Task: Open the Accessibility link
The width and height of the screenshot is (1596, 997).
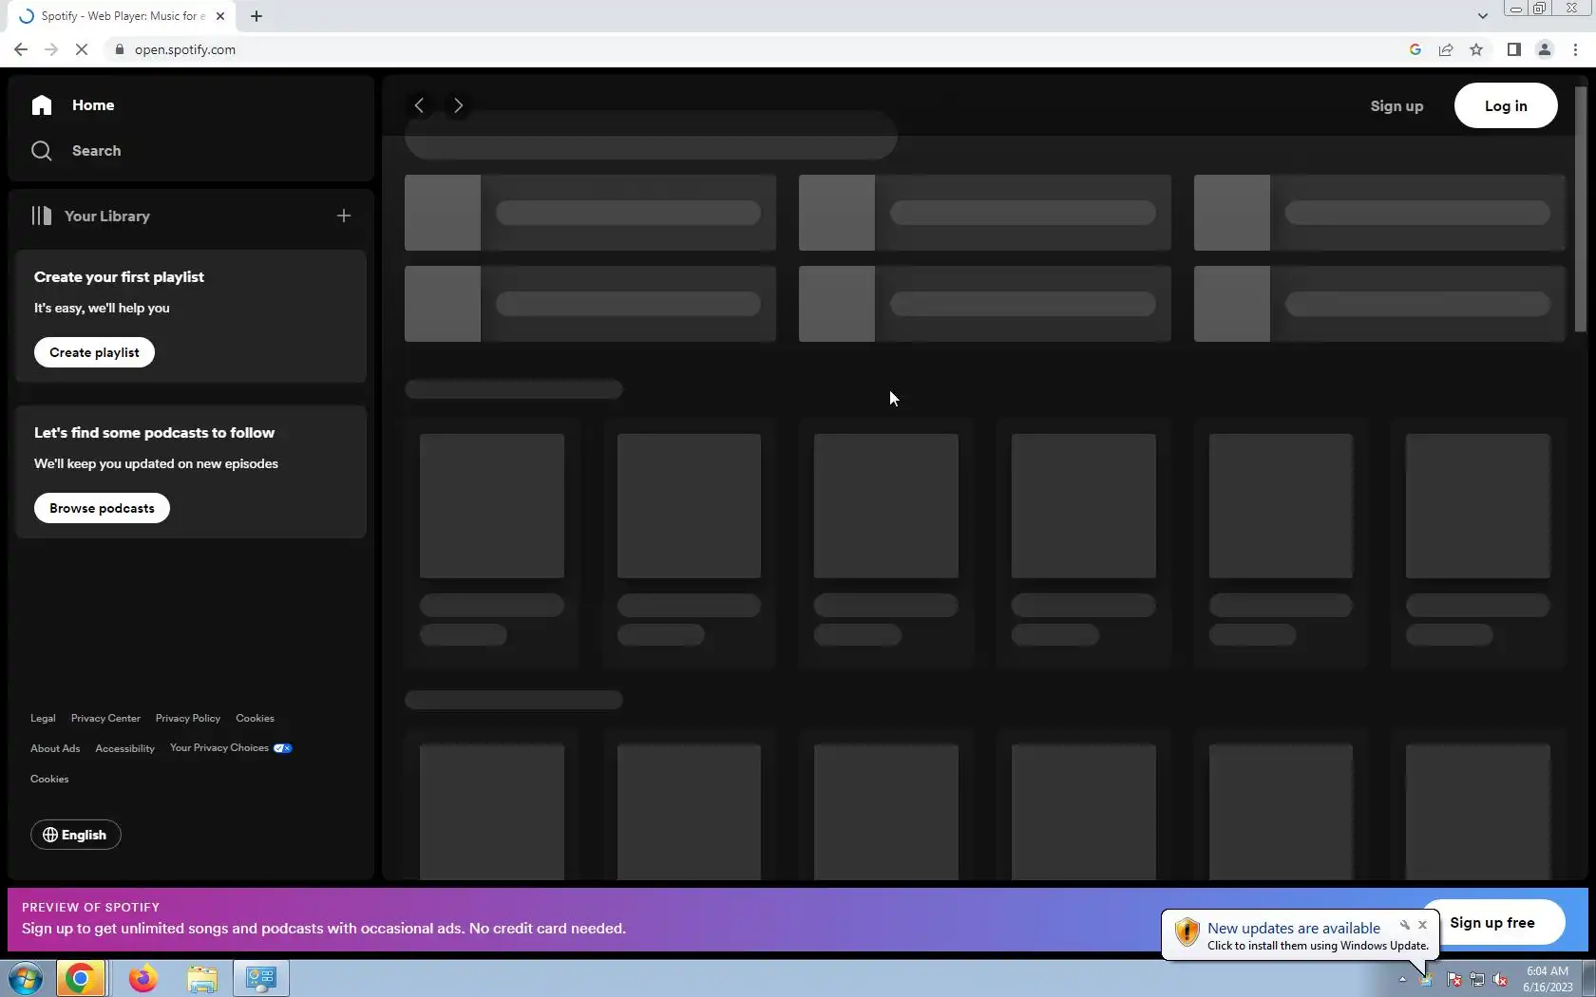Action: click(124, 748)
